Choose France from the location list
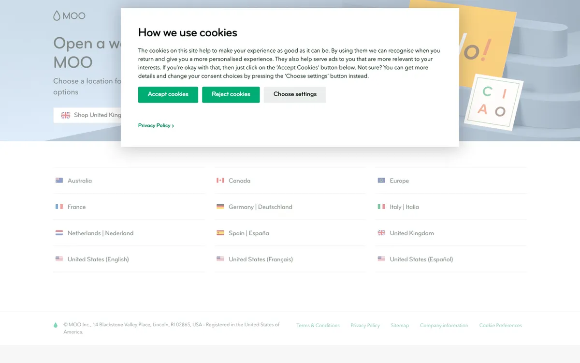Viewport: 580px width, 363px height. coord(76,207)
